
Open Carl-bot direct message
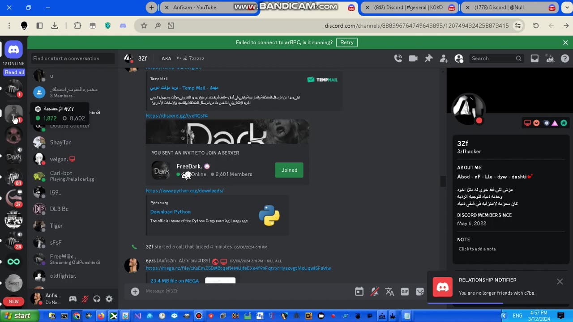pos(72,176)
